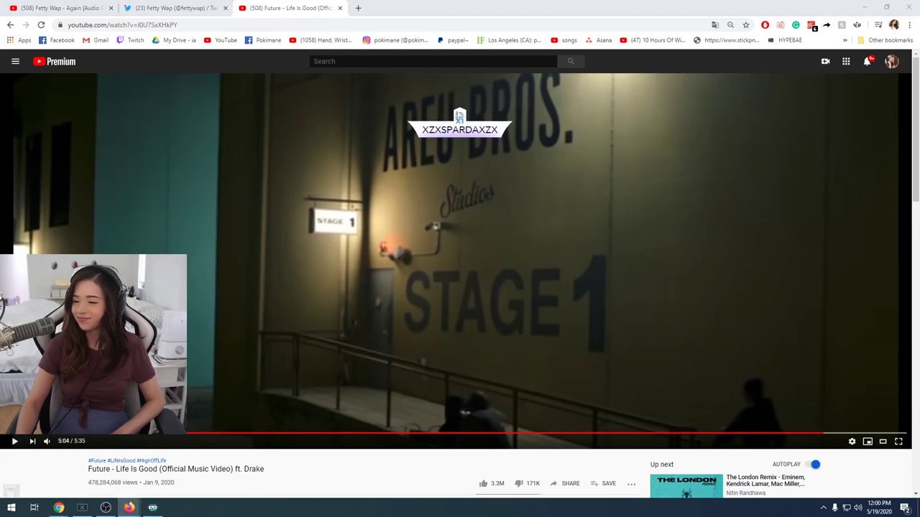Open the YouTube account avatar menu
The width and height of the screenshot is (920, 517).
pyautogui.click(x=891, y=61)
